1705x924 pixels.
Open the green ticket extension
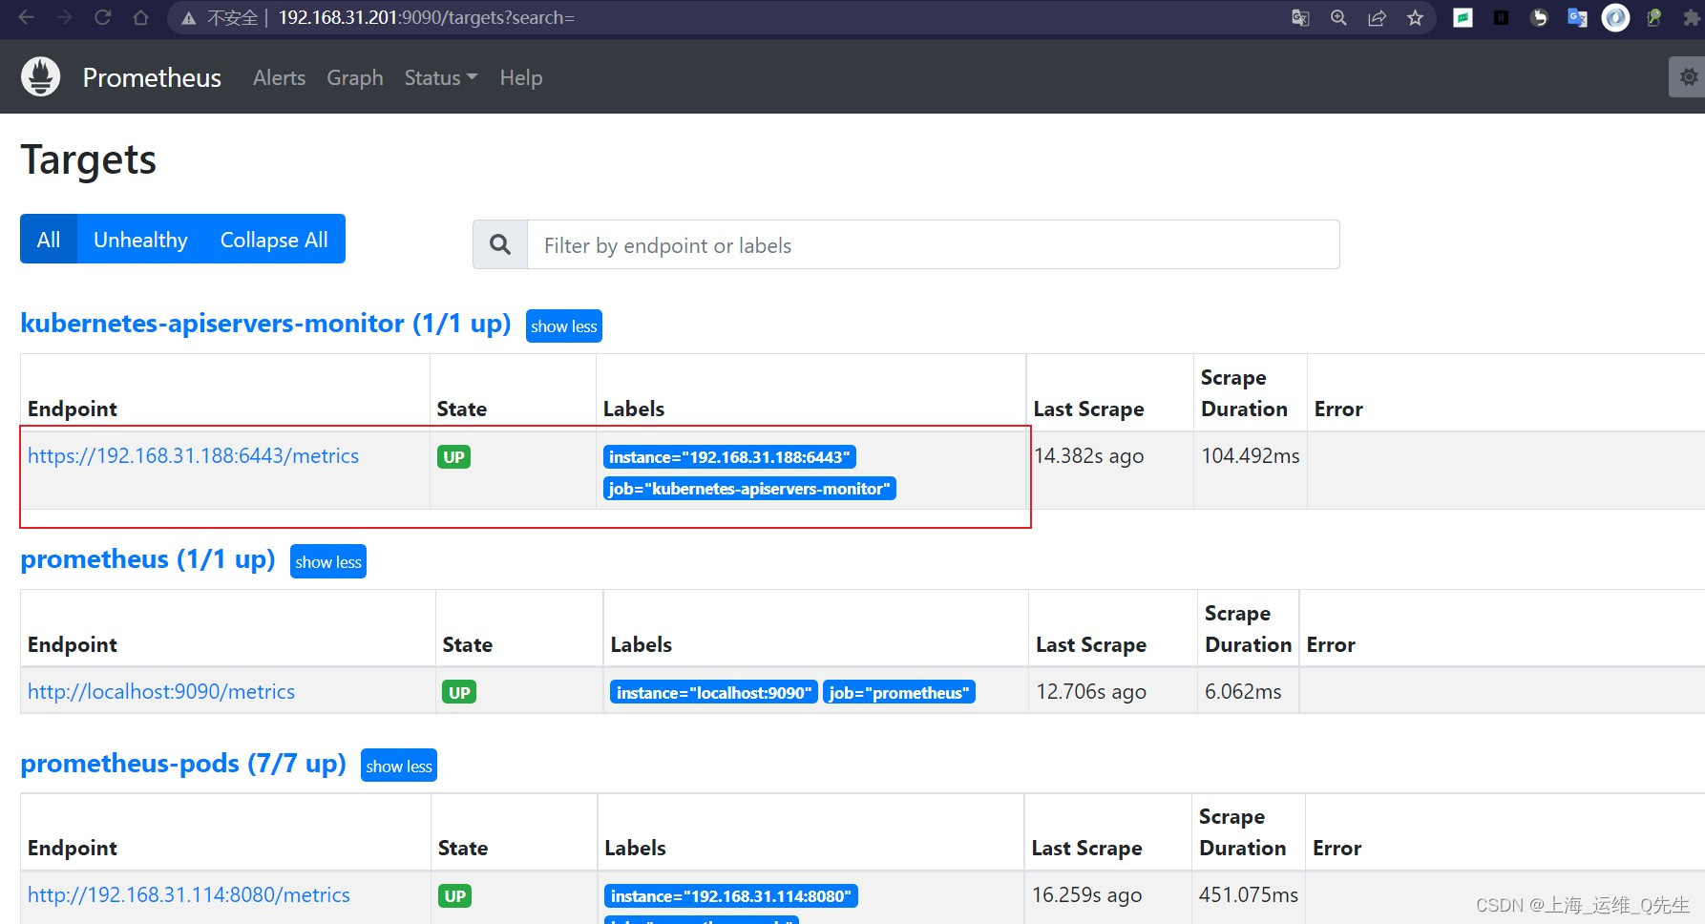click(1463, 17)
